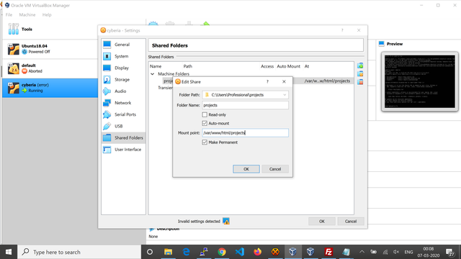Open Tools in VirtualBox Manager
Image resolution: width=461 pixels, height=259 pixels.
point(50,29)
